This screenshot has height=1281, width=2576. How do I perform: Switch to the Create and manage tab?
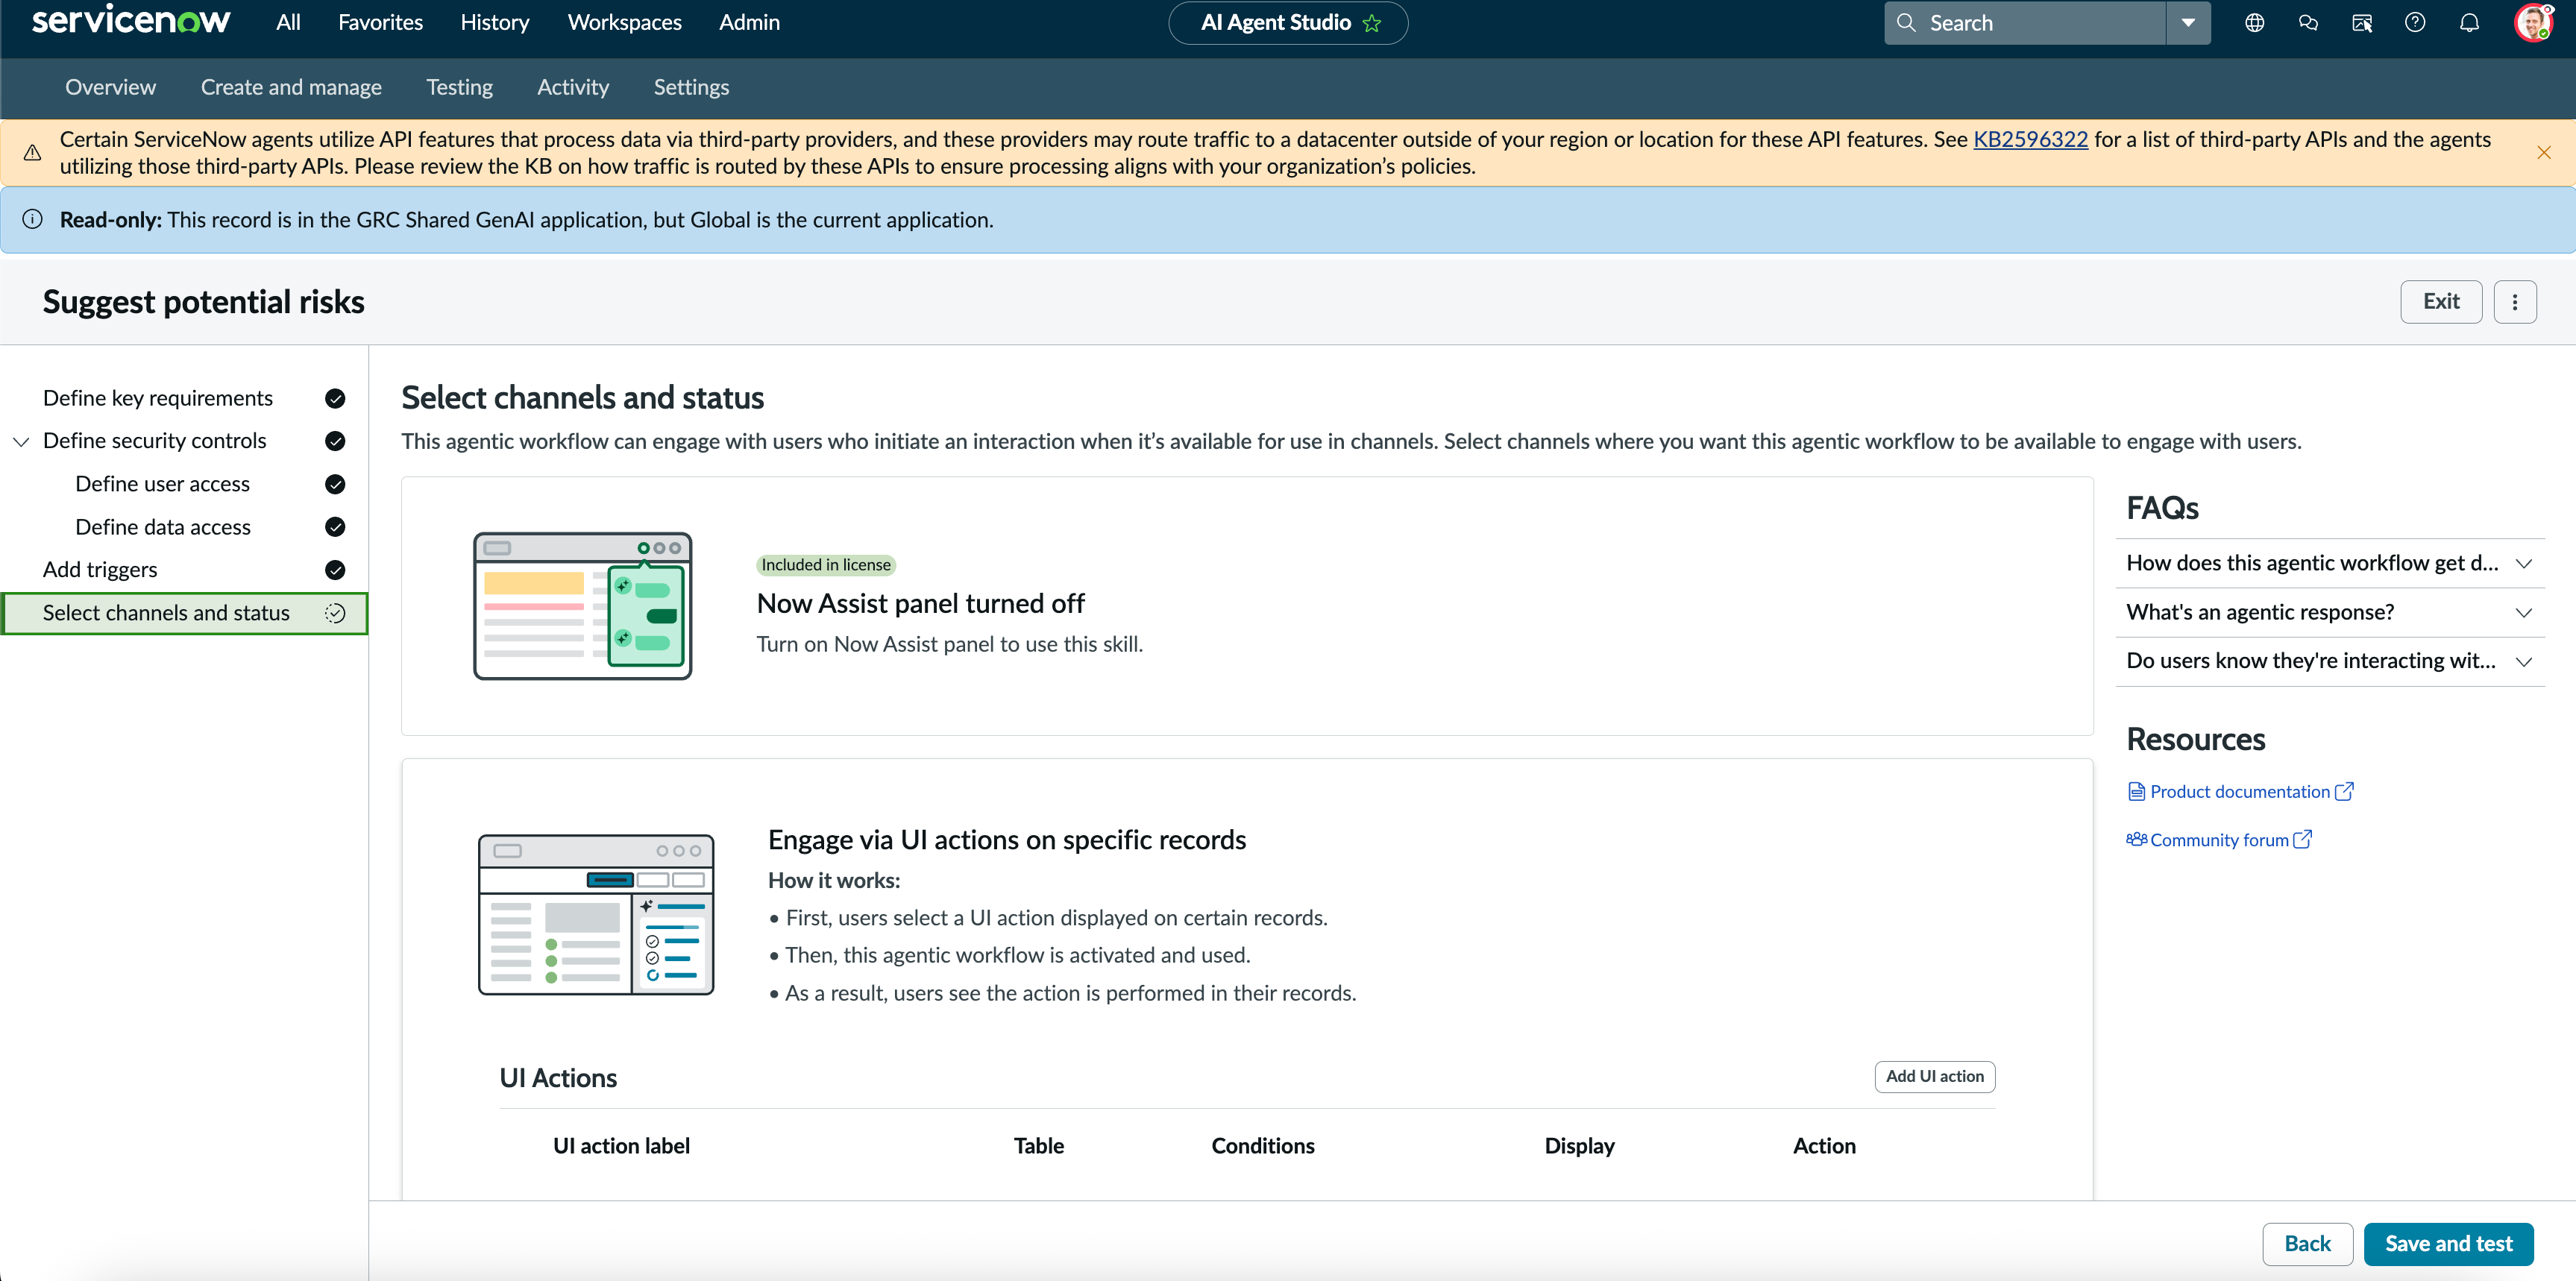[x=291, y=88]
